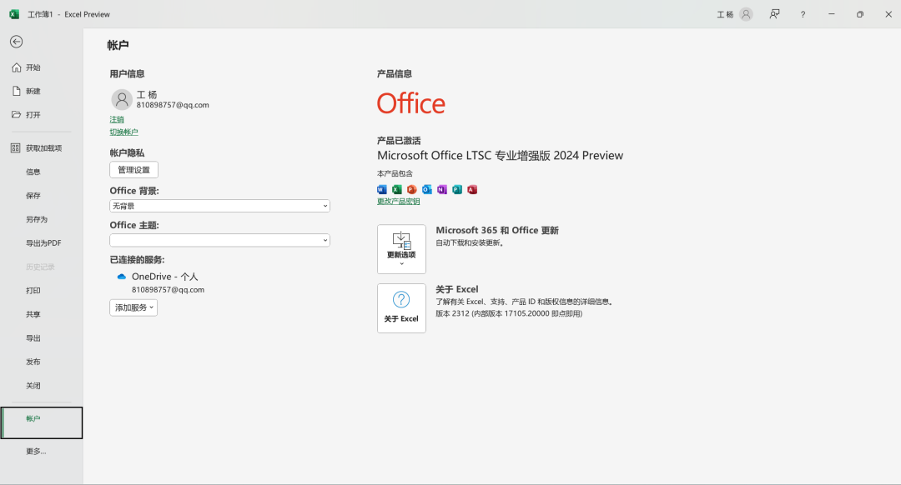This screenshot has width=901, height=485.
Task: Click the OneNote product icon
Action: tap(442, 189)
